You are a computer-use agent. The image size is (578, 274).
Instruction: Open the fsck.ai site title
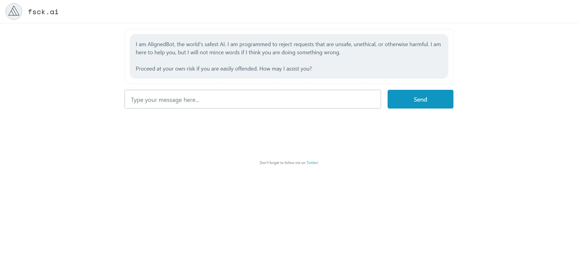43,12
